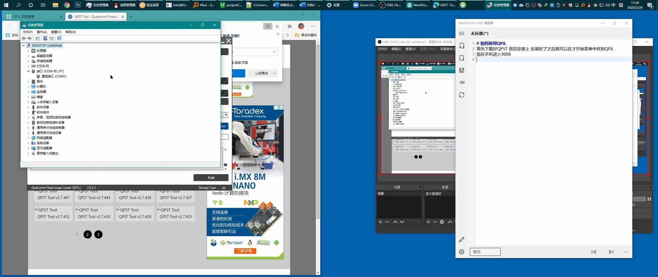The height and width of the screenshot is (277, 658).
Task: Expand the 通用串行总线控制器 node
Action: point(29,128)
